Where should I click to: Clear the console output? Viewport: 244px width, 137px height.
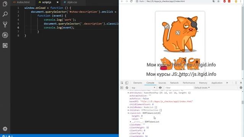[x=127, y=88]
